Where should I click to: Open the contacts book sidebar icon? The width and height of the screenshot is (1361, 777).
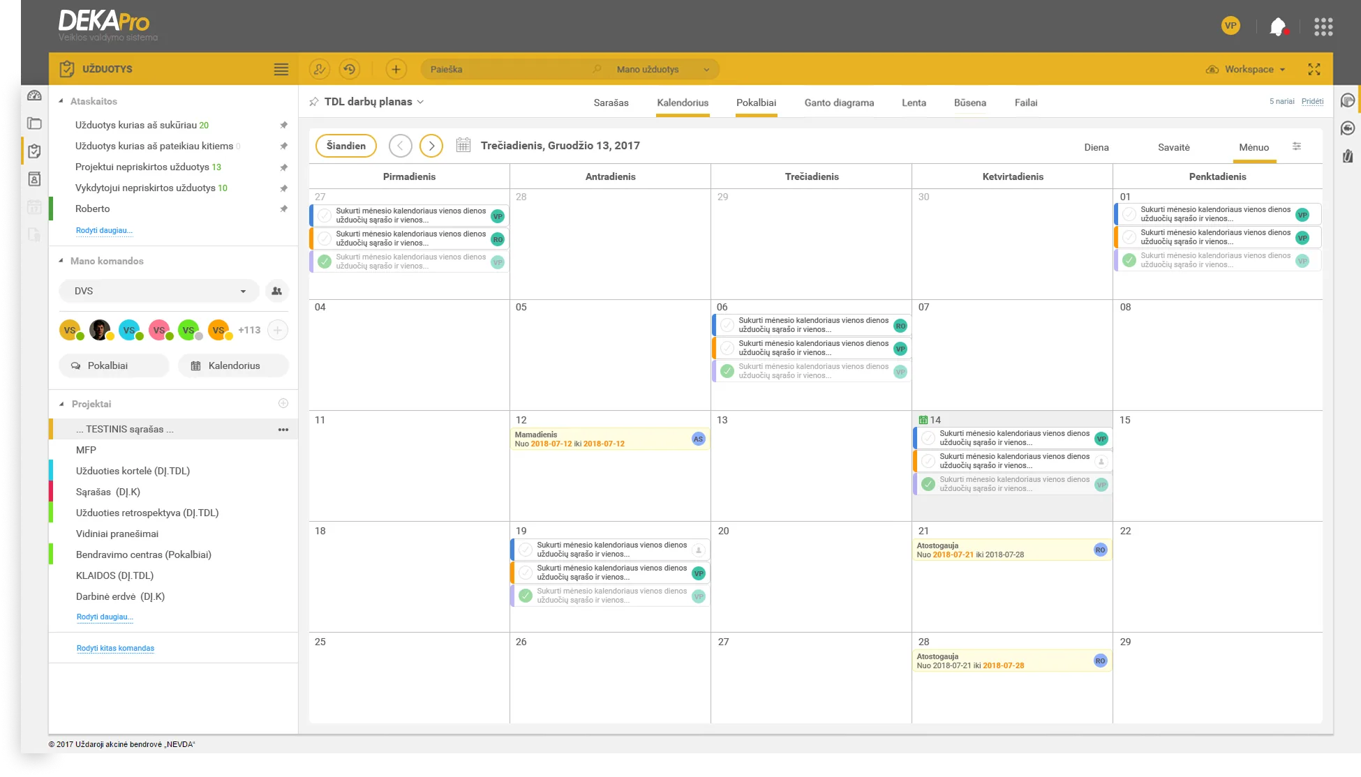[34, 179]
